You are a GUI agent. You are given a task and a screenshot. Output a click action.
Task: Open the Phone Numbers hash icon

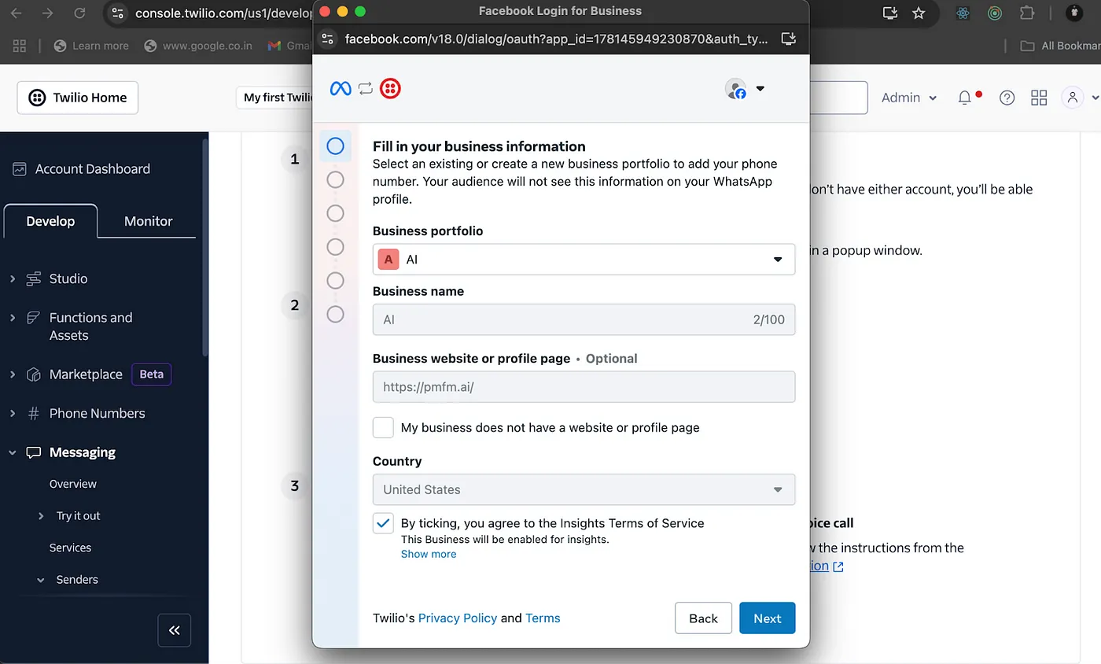coord(34,413)
